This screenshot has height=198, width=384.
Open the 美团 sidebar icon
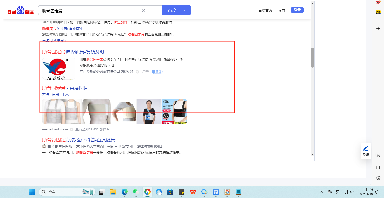click(378, 12)
